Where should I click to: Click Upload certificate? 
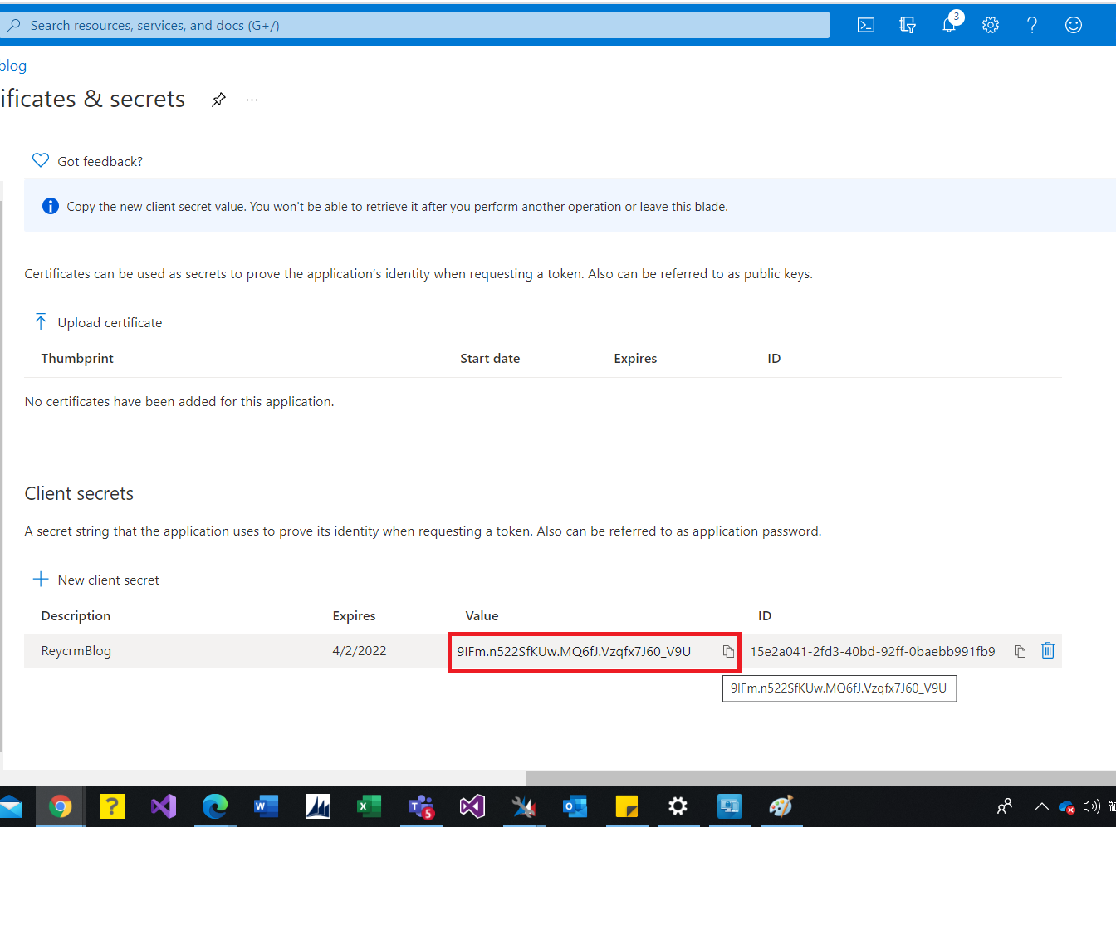point(109,322)
